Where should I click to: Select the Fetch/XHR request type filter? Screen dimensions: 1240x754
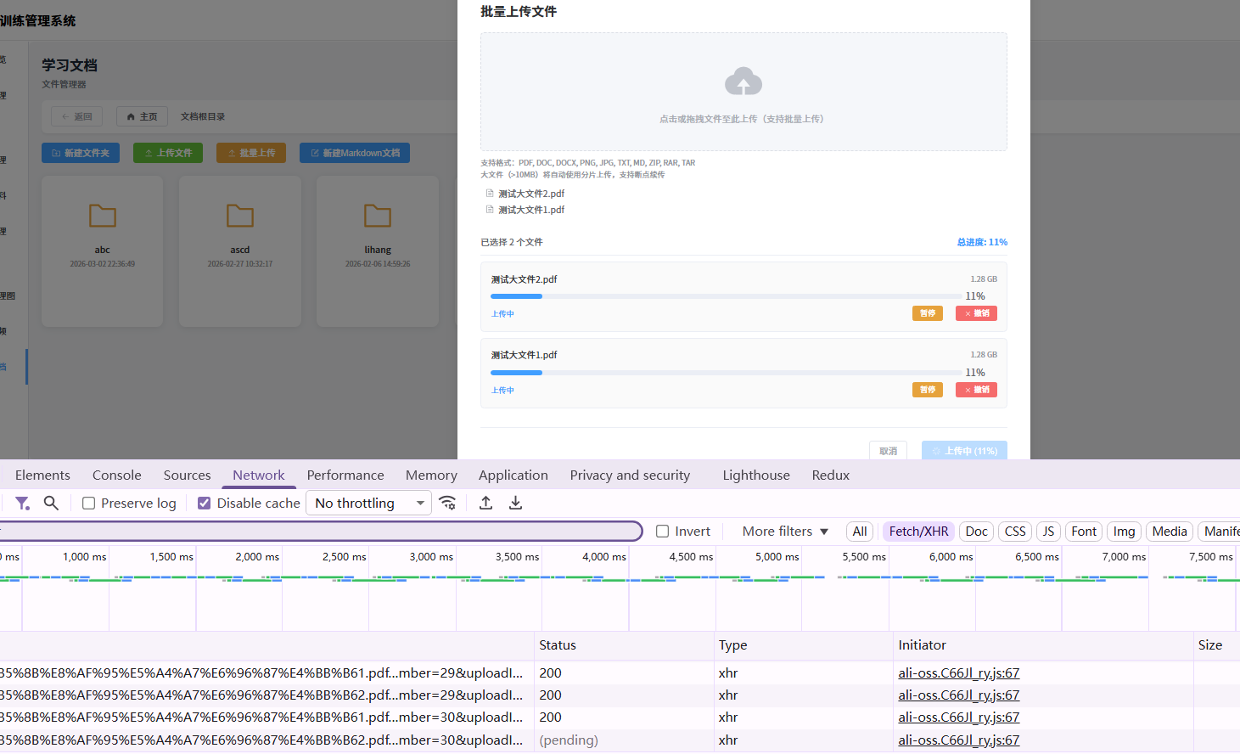point(918,532)
